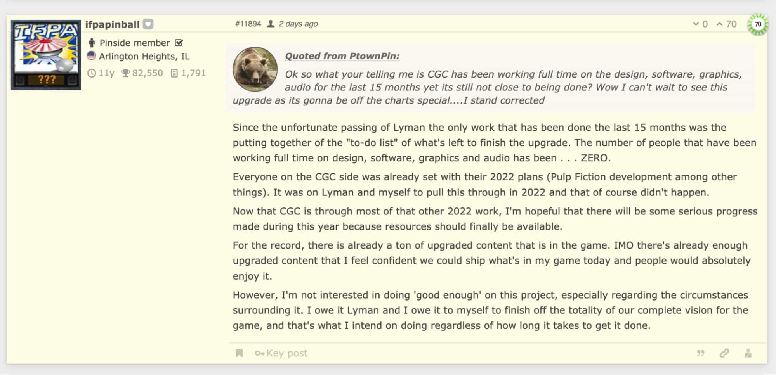Viewport: 776px width, 375px height.
Task: Click the clock icon showing 11y
Action: tap(91, 73)
